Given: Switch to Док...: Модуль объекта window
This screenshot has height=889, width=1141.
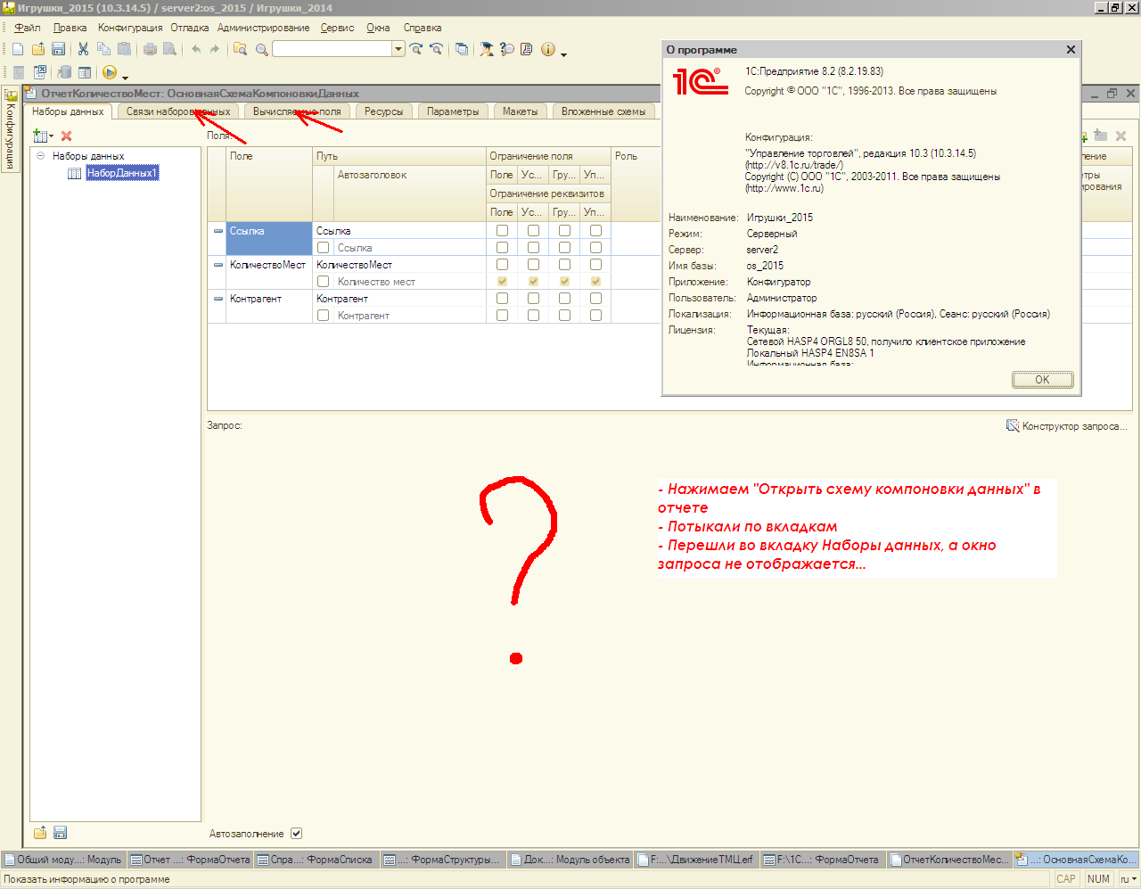Looking at the screenshot, I should coord(570,860).
